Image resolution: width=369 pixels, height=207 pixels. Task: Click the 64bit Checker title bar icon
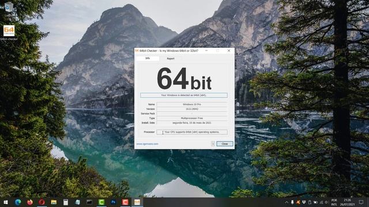click(x=137, y=51)
